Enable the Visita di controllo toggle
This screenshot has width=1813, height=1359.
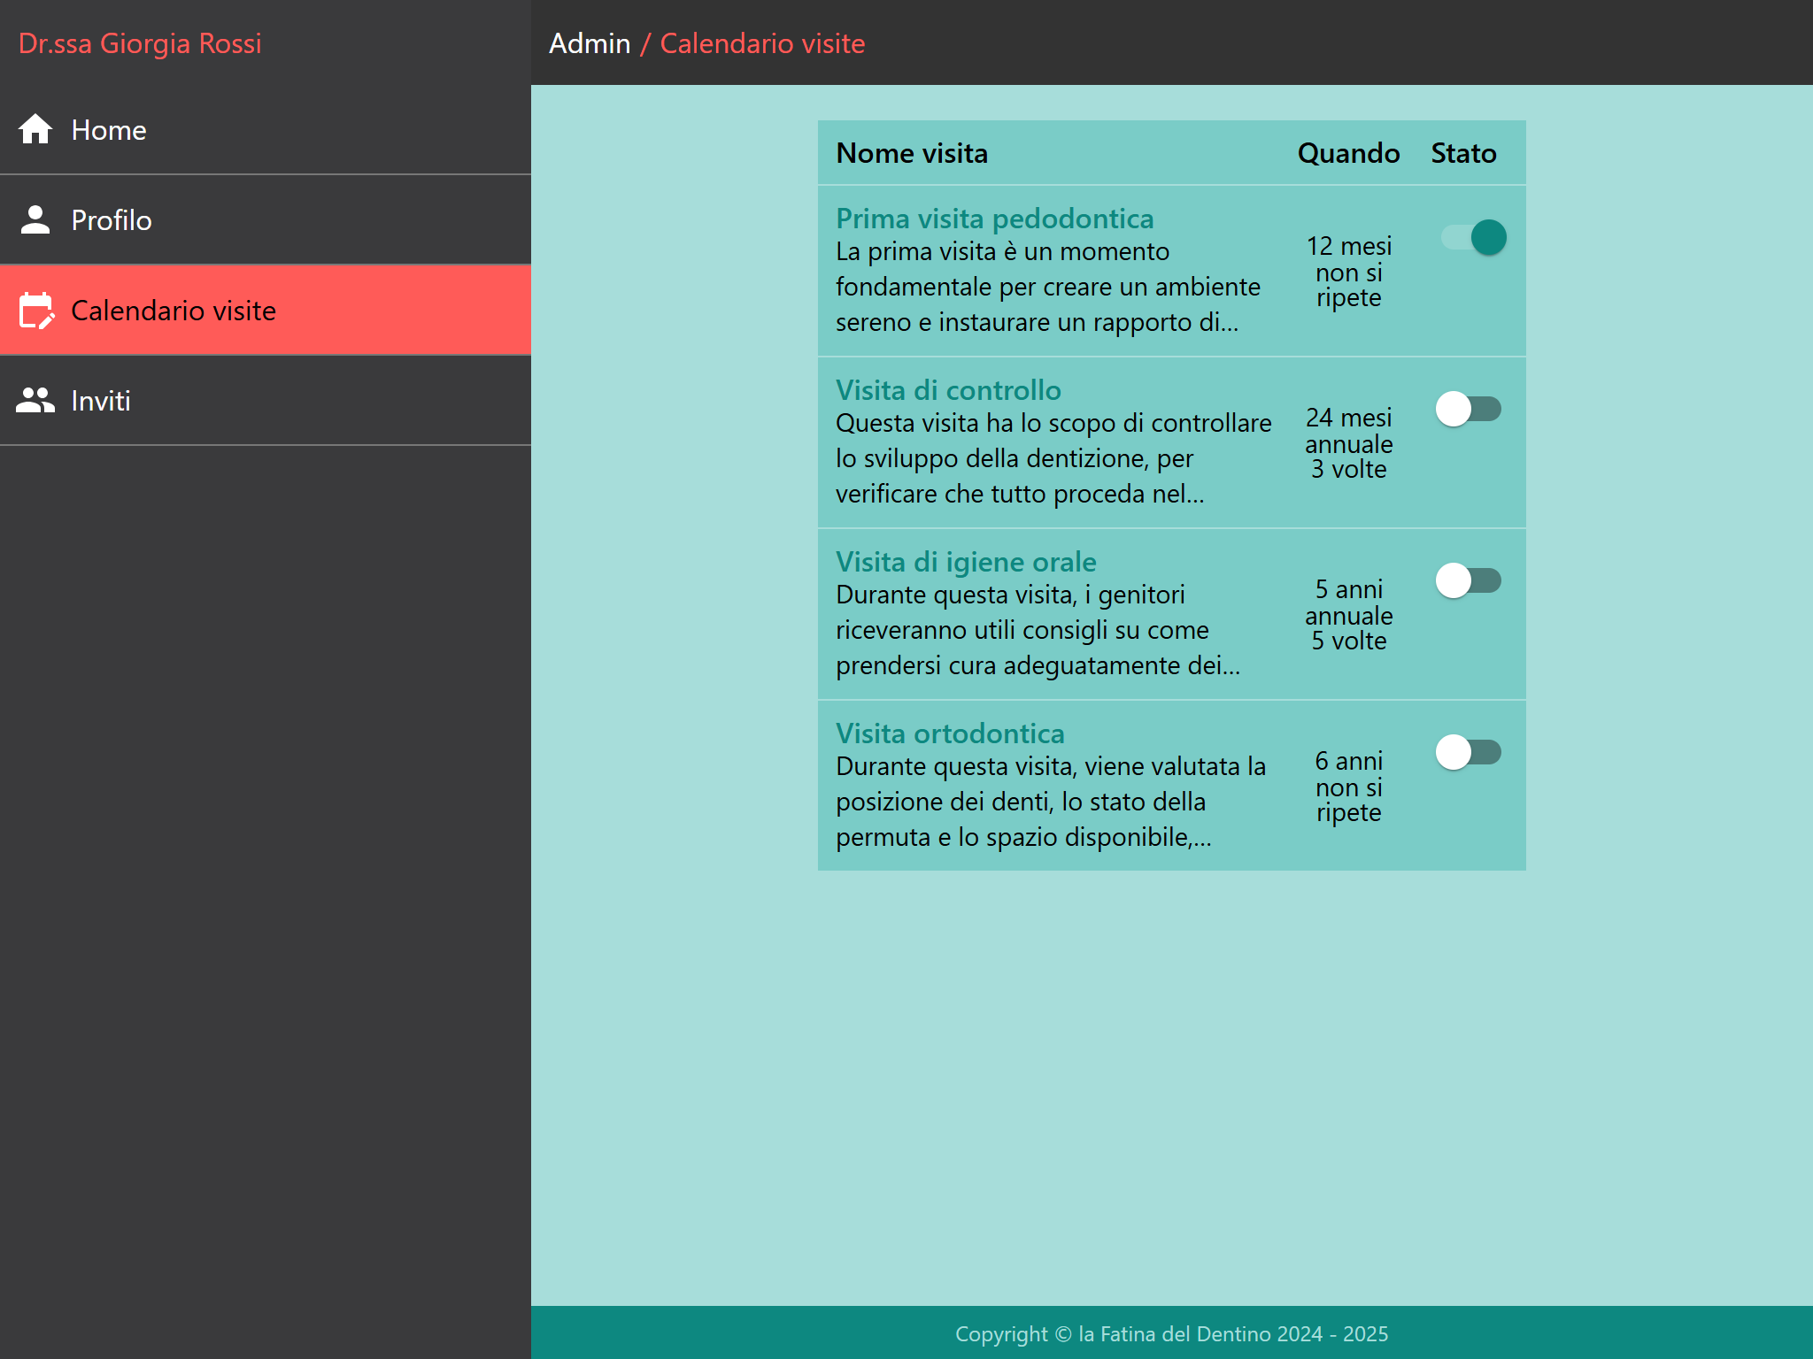pos(1468,409)
